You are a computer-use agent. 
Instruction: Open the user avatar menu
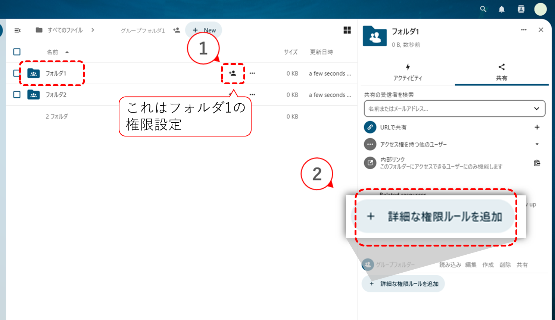[540, 9]
